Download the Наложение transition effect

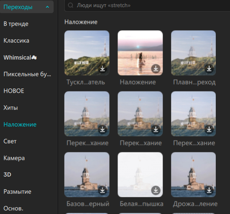[156, 68]
